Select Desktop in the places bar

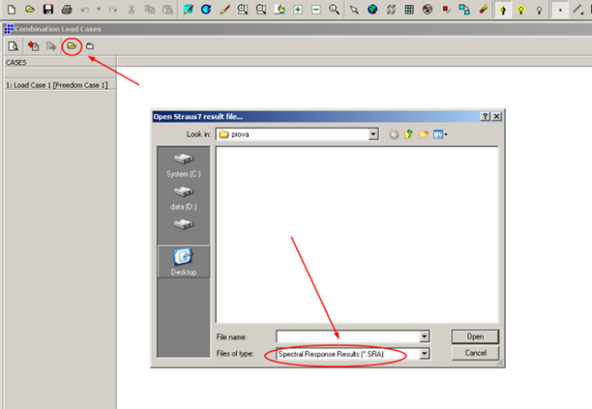click(x=183, y=262)
